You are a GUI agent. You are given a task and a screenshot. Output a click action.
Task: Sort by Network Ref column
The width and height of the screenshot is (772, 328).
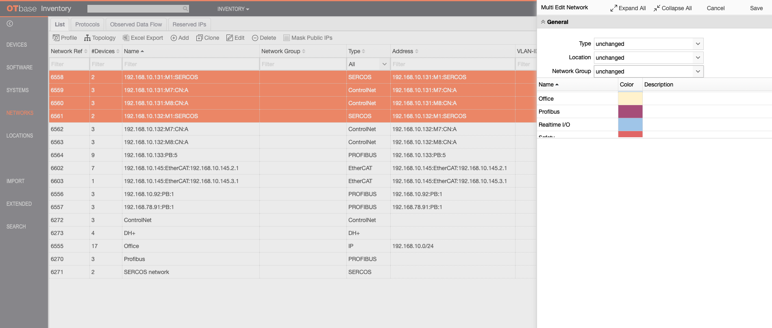[x=69, y=51]
